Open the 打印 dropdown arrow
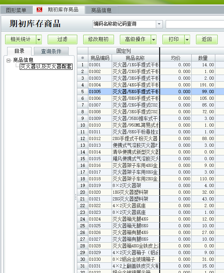Viewport: 224px width, 273px height. coord(187,39)
